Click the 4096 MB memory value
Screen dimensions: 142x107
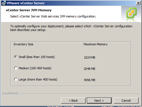[89, 80]
